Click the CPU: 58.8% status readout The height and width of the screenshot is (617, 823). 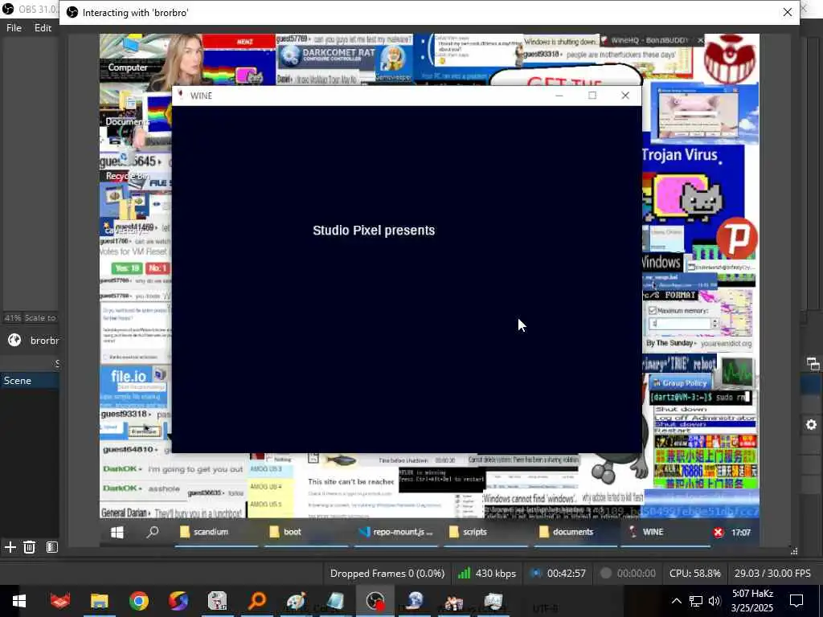pos(695,574)
